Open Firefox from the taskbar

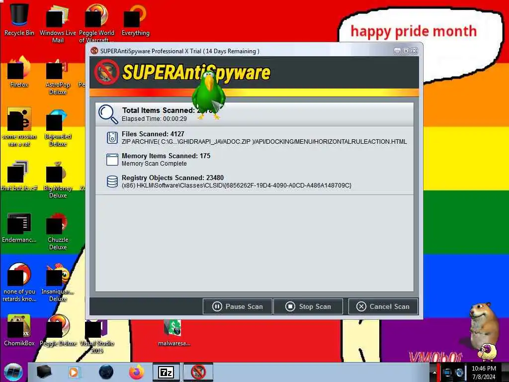pos(137,372)
